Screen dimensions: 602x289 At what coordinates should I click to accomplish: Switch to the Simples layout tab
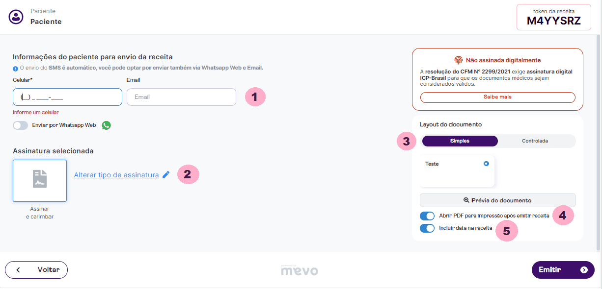460,141
